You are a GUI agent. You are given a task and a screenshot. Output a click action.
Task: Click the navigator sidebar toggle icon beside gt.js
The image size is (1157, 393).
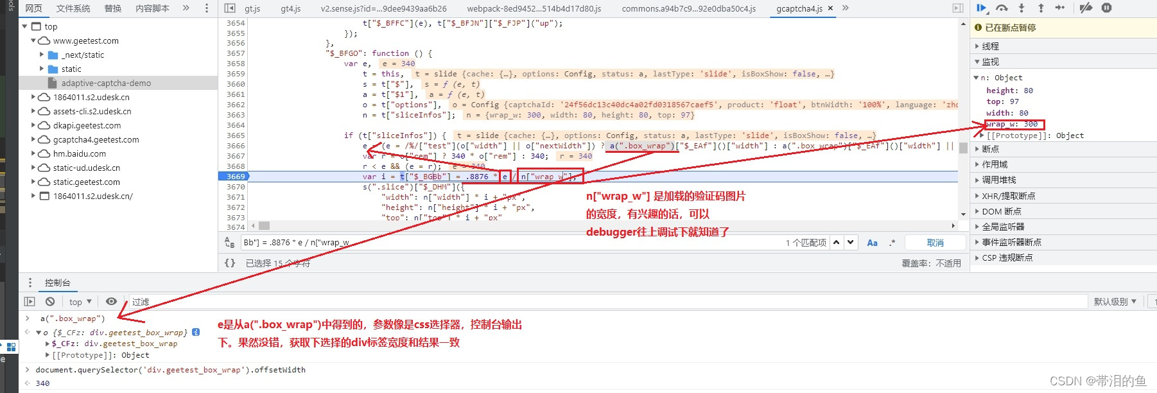[230, 8]
